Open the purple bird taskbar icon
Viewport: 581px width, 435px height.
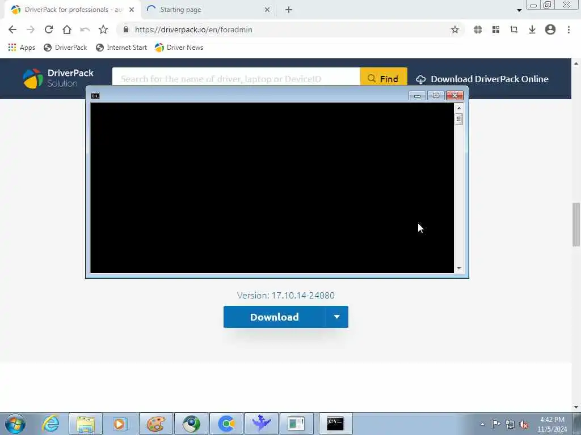(x=262, y=424)
